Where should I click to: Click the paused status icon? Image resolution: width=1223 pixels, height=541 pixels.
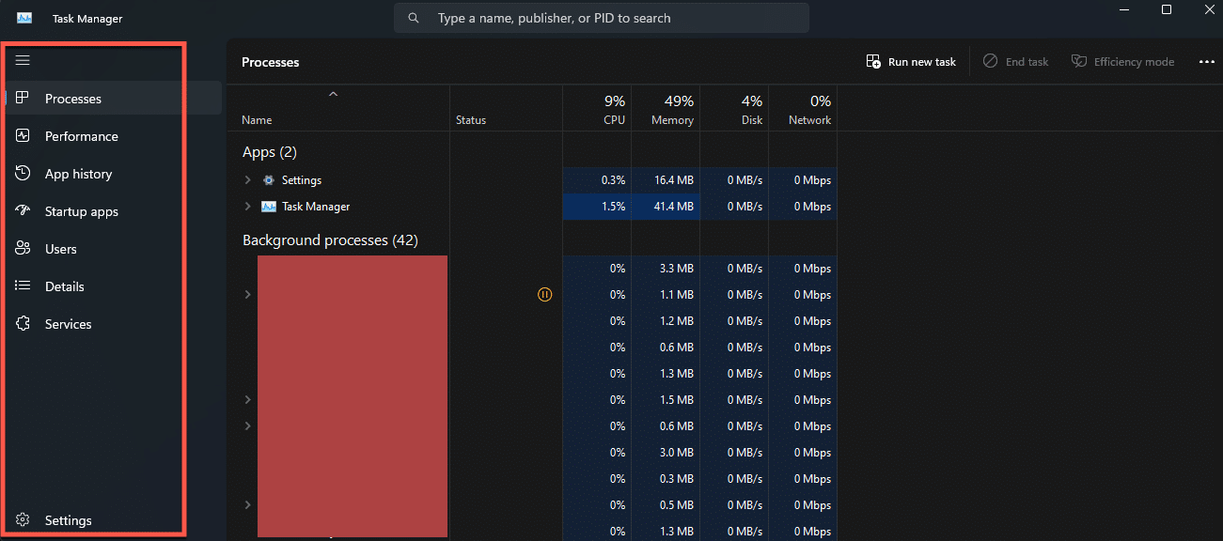pyautogui.click(x=544, y=294)
